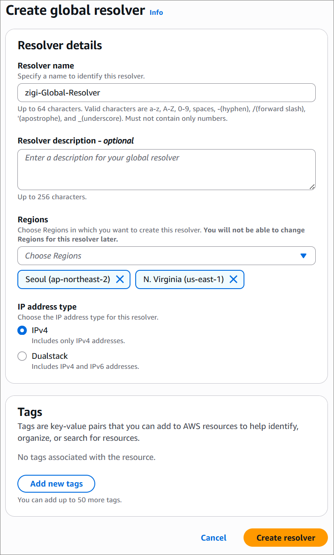Click the Dualstack option label text

(x=50, y=356)
